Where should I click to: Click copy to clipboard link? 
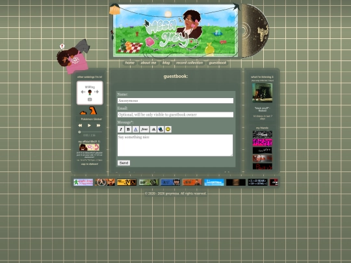pos(90,164)
